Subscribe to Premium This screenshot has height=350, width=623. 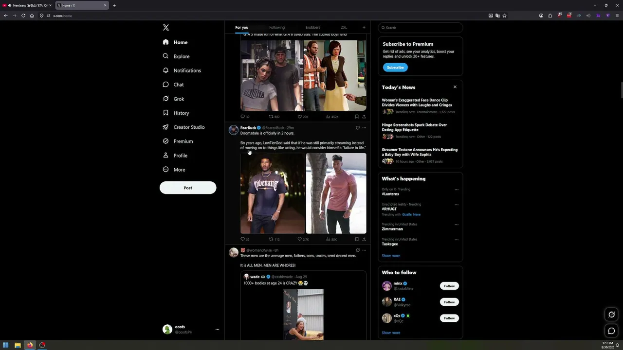tap(395, 68)
